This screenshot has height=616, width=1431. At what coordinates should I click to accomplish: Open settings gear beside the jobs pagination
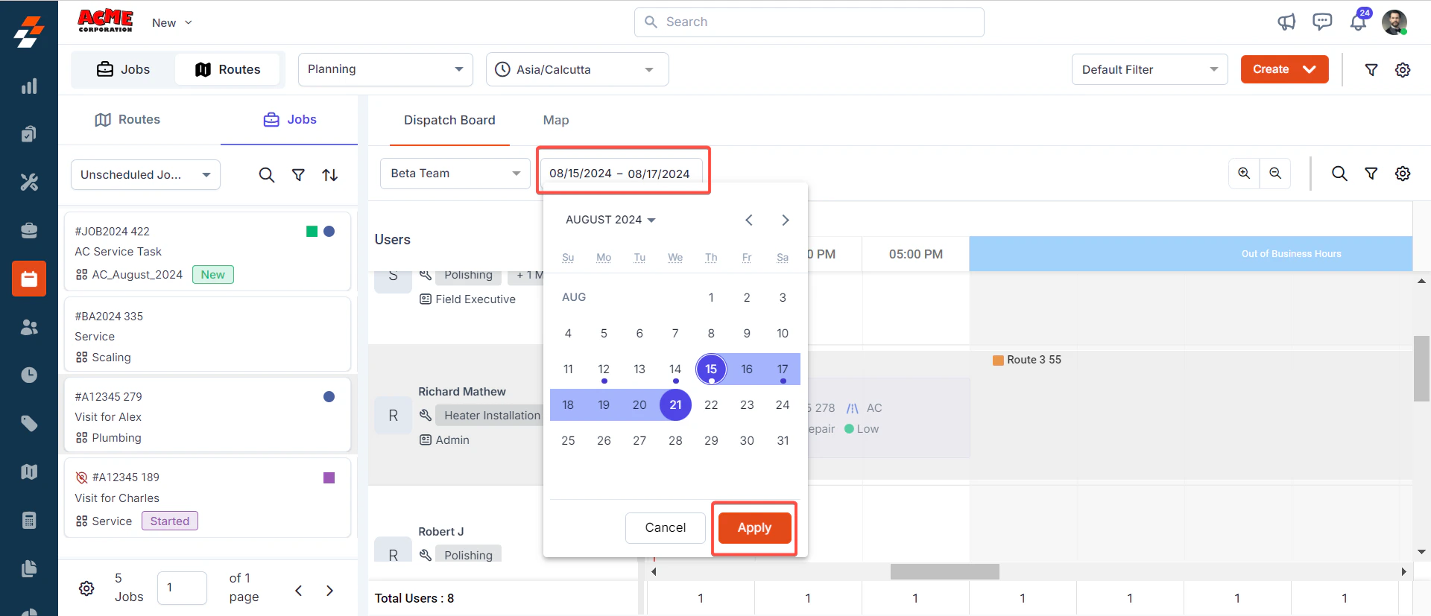pyautogui.click(x=86, y=588)
